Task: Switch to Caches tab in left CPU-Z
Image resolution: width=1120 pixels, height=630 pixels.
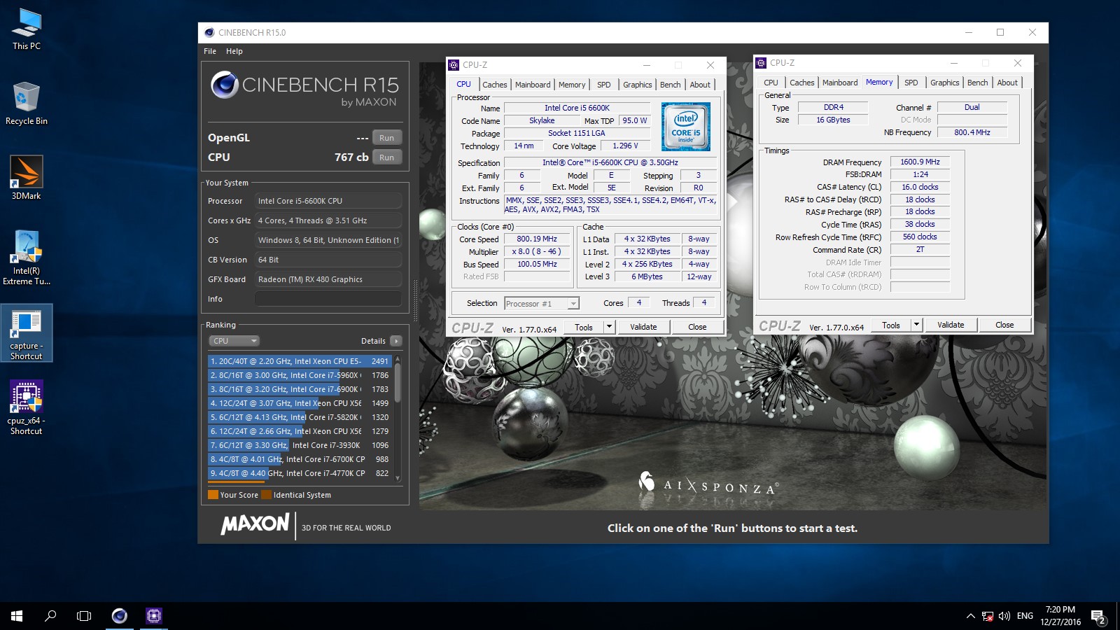Action: click(495, 85)
